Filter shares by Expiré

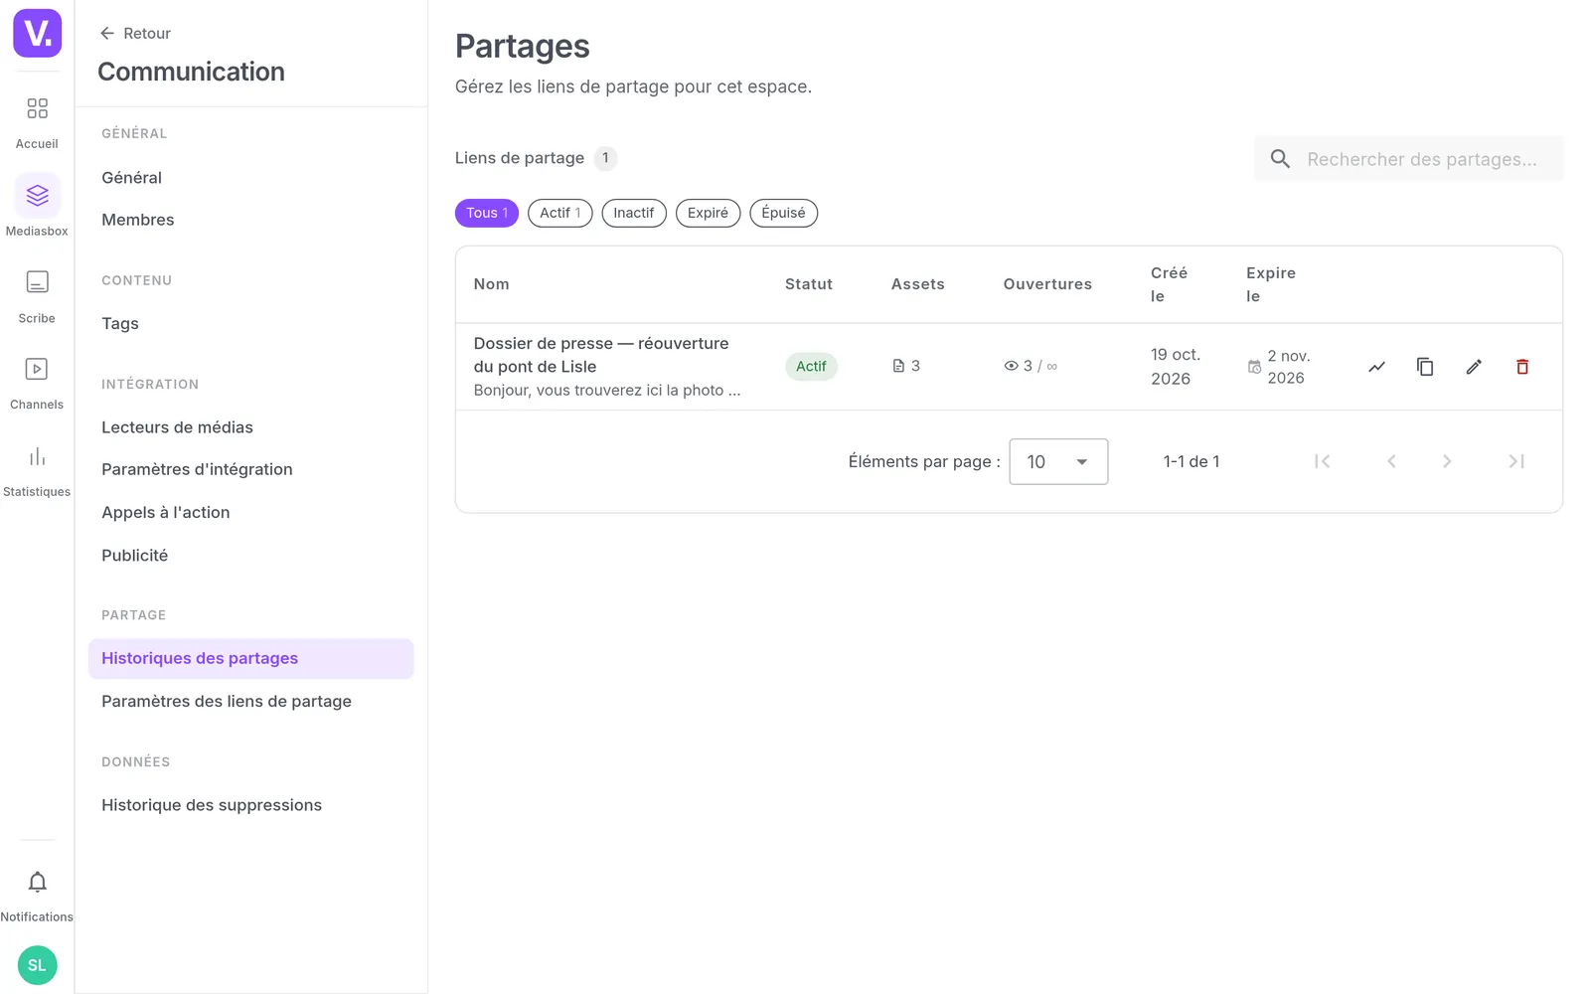708,213
